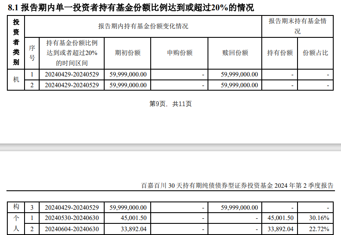The height and width of the screenshot is (235, 341).
Task: Click sequence number 1 in the 20240530-20240630 row
Action: click(x=32, y=218)
